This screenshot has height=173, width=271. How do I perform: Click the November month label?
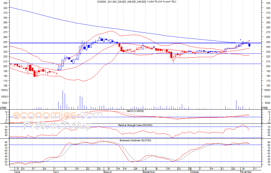pyautogui.click(x=246, y=172)
